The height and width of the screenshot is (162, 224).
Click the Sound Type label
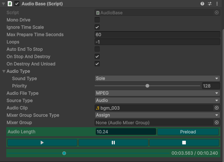click(x=25, y=78)
